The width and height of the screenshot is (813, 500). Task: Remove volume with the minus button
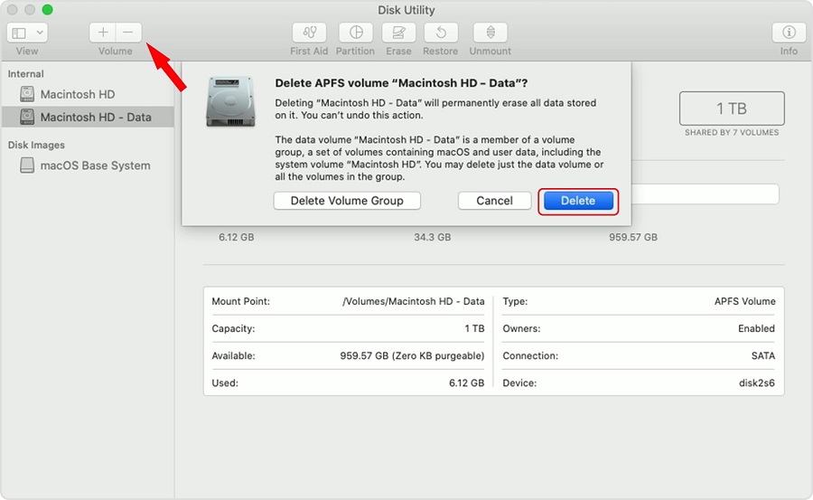pyautogui.click(x=128, y=33)
